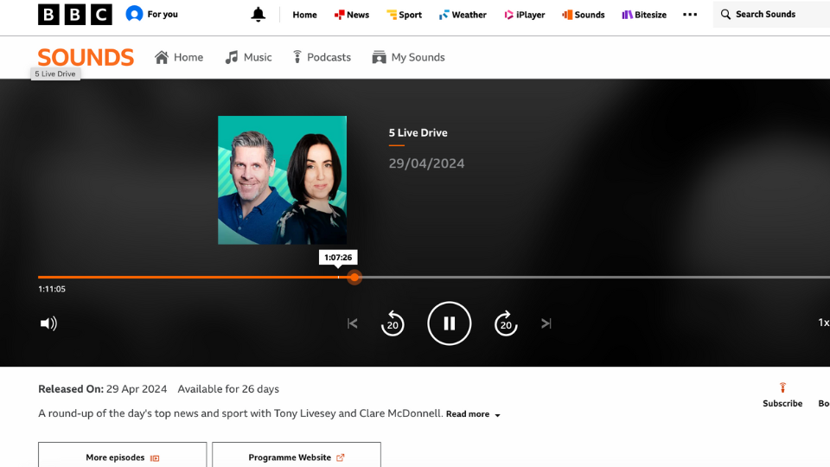Click the Search Sounds field
Image resolution: width=830 pixels, height=467 pixels.
pos(771,15)
